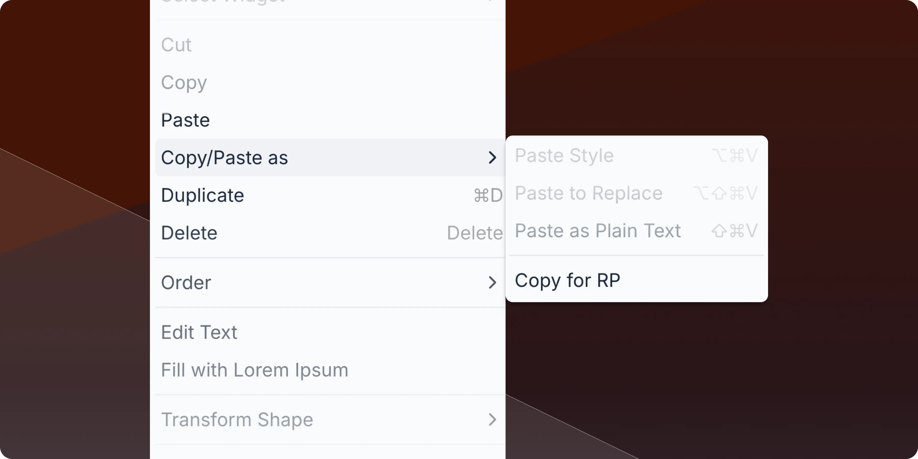Choose Copy for RP in submenu
The width and height of the screenshot is (918, 459).
click(x=567, y=280)
